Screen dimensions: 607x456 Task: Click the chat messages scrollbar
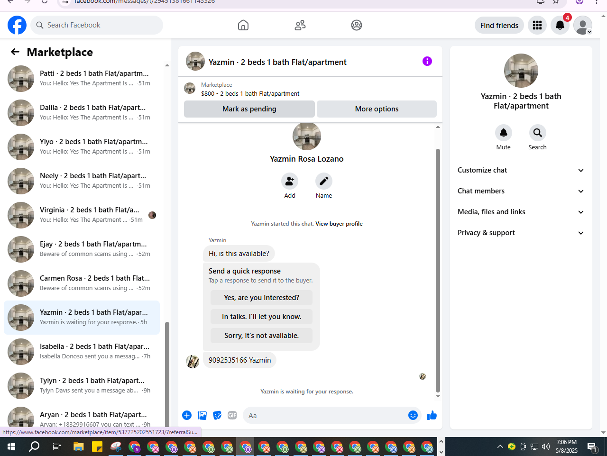pos(438,270)
